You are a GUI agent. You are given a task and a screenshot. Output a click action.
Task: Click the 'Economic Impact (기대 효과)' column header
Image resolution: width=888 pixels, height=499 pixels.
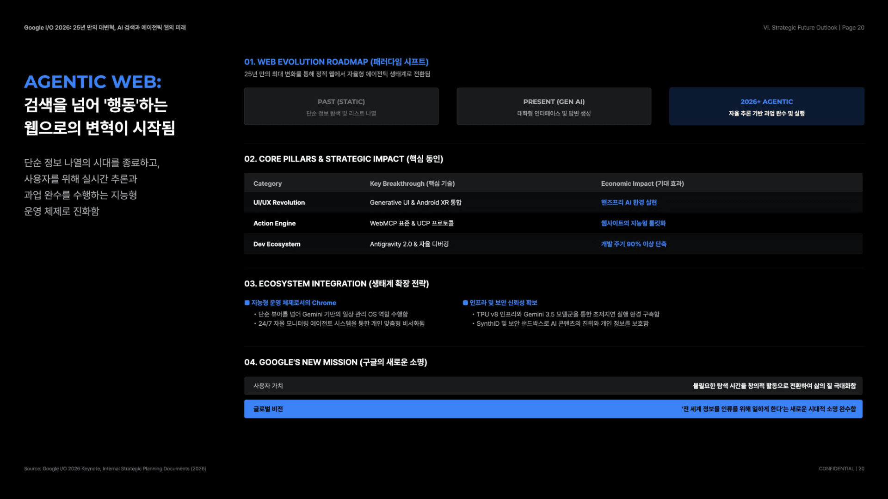point(642,183)
